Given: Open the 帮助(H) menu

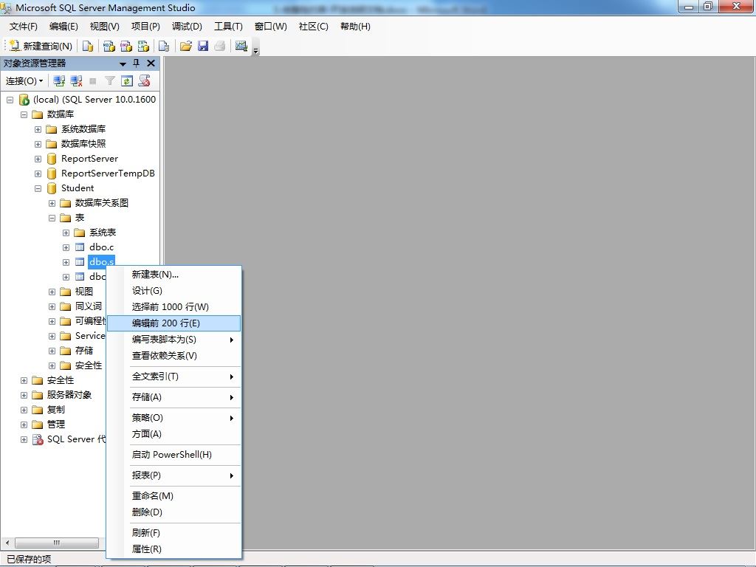Looking at the screenshot, I should point(355,27).
